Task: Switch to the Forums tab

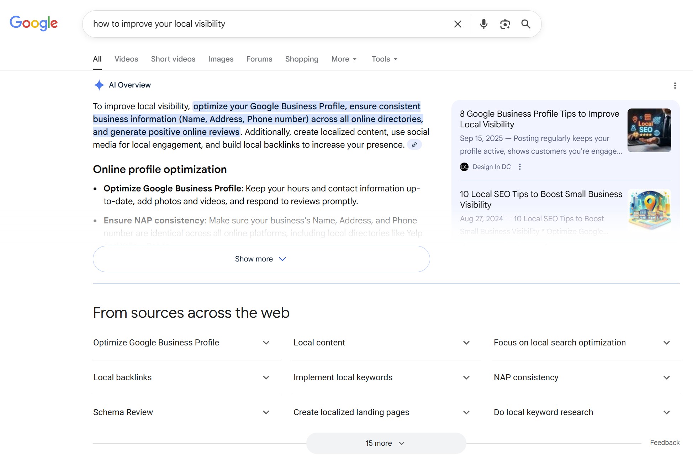Action: point(259,59)
